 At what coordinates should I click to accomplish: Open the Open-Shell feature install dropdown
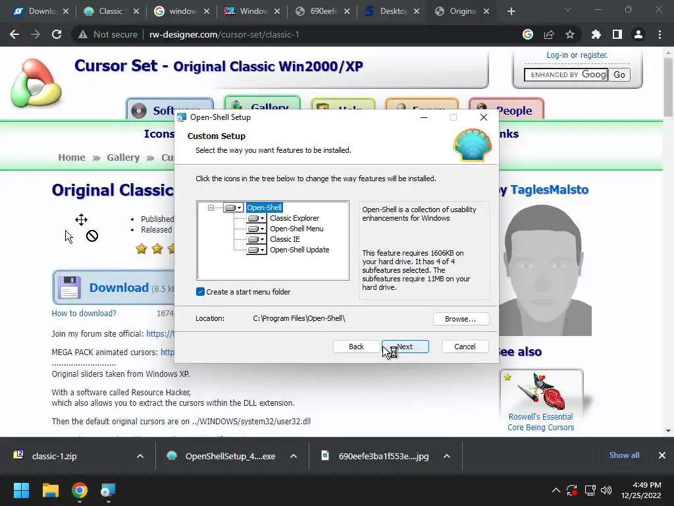click(234, 208)
